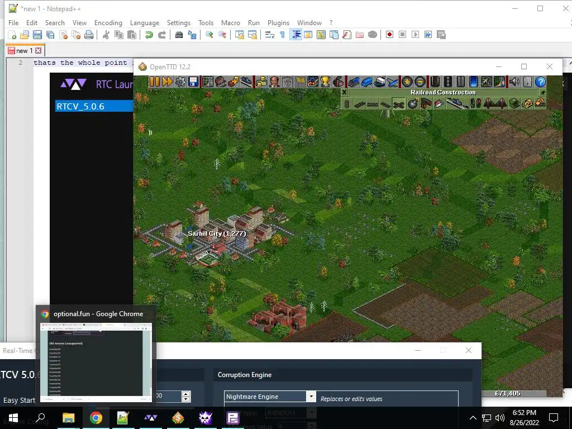Open the Notepad++ File menu
This screenshot has width=572, height=429.
(x=13, y=22)
